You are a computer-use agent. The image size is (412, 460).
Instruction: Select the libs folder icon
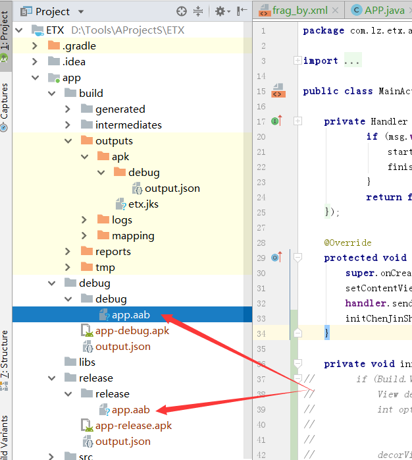[70, 362]
